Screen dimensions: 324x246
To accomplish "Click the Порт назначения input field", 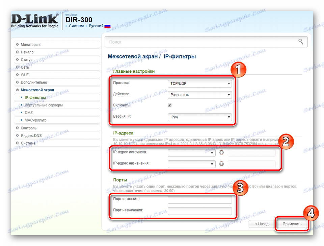I will [x=199, y=211].
